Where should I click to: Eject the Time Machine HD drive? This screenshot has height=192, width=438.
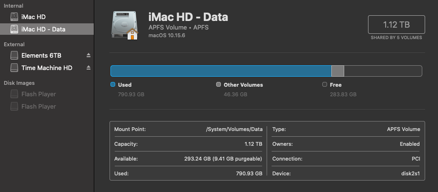(x=89, y=68)
